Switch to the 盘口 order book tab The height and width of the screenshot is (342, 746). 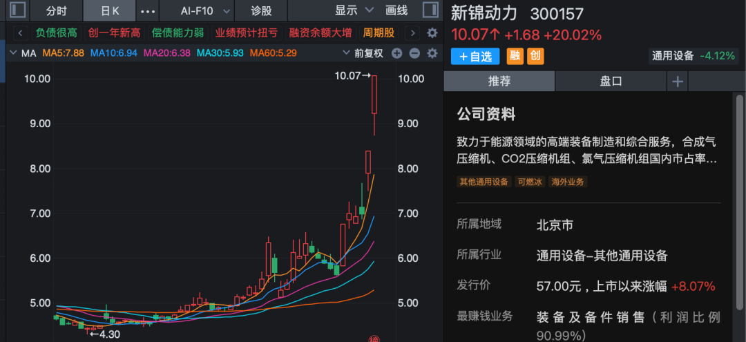(x=611, y=82)
